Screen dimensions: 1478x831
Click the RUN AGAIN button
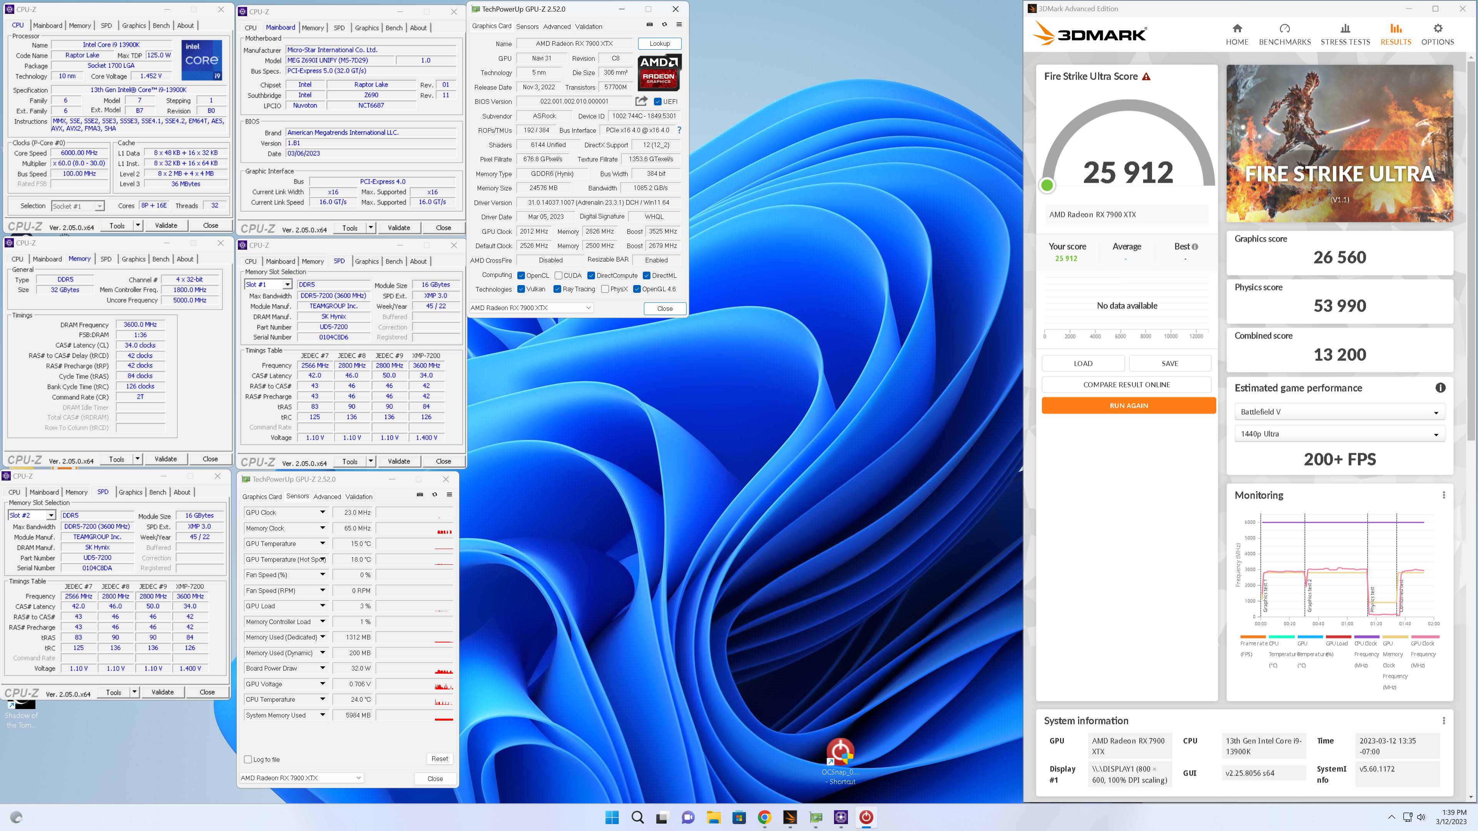pos(1129,405)
